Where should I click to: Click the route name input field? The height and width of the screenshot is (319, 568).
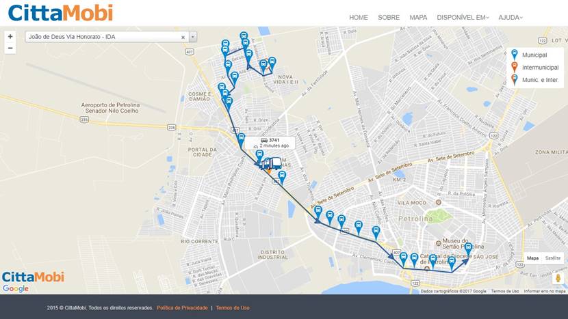[x=103, y=37]
